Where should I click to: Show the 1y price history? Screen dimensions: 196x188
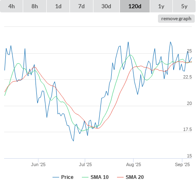point(161,6)
